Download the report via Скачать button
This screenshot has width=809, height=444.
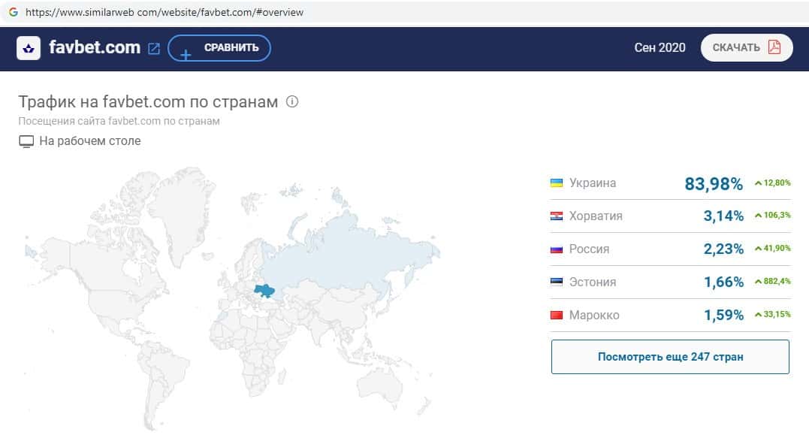coord(747,47)
